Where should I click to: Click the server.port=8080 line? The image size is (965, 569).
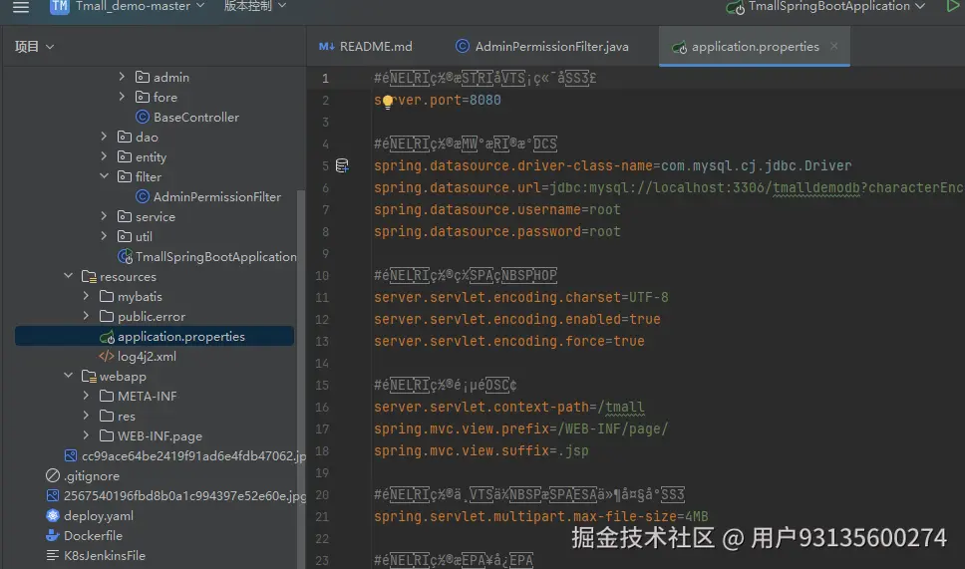(437, 101)
